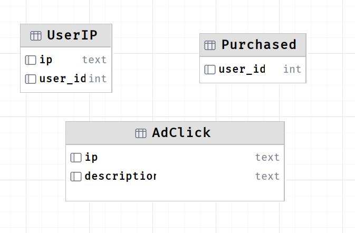Click the text type of AdClick description
Image resolution: width=355 pixels, height=233 pixels.
click(267, 177)
